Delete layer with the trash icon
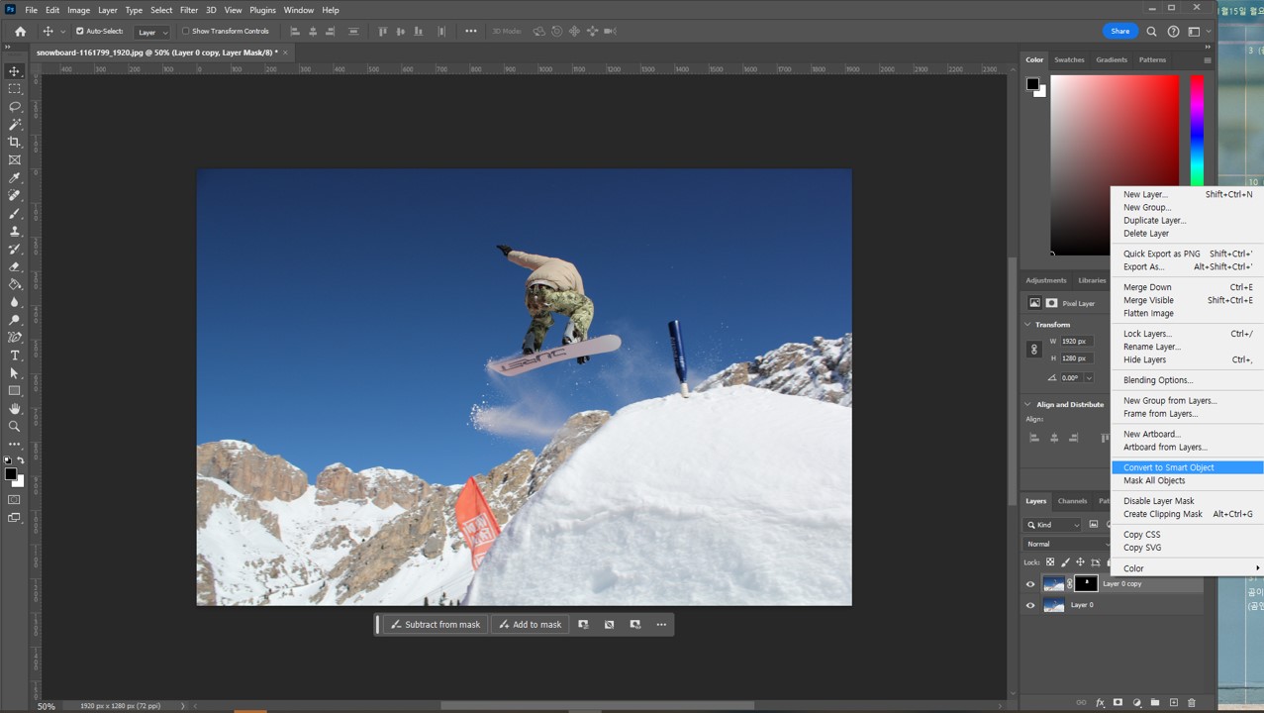1264x713 pixels. coord(1191,703)
